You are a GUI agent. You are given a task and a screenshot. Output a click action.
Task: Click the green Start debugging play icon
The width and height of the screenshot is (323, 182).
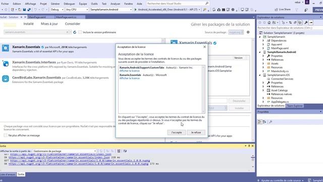point(135,10)
